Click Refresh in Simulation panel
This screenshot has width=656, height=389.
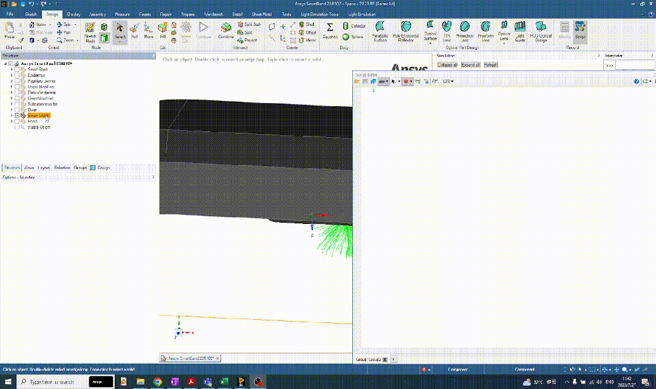490,65
